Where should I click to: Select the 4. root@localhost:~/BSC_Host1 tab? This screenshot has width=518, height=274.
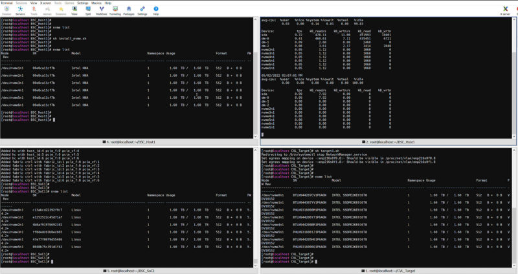130,142
